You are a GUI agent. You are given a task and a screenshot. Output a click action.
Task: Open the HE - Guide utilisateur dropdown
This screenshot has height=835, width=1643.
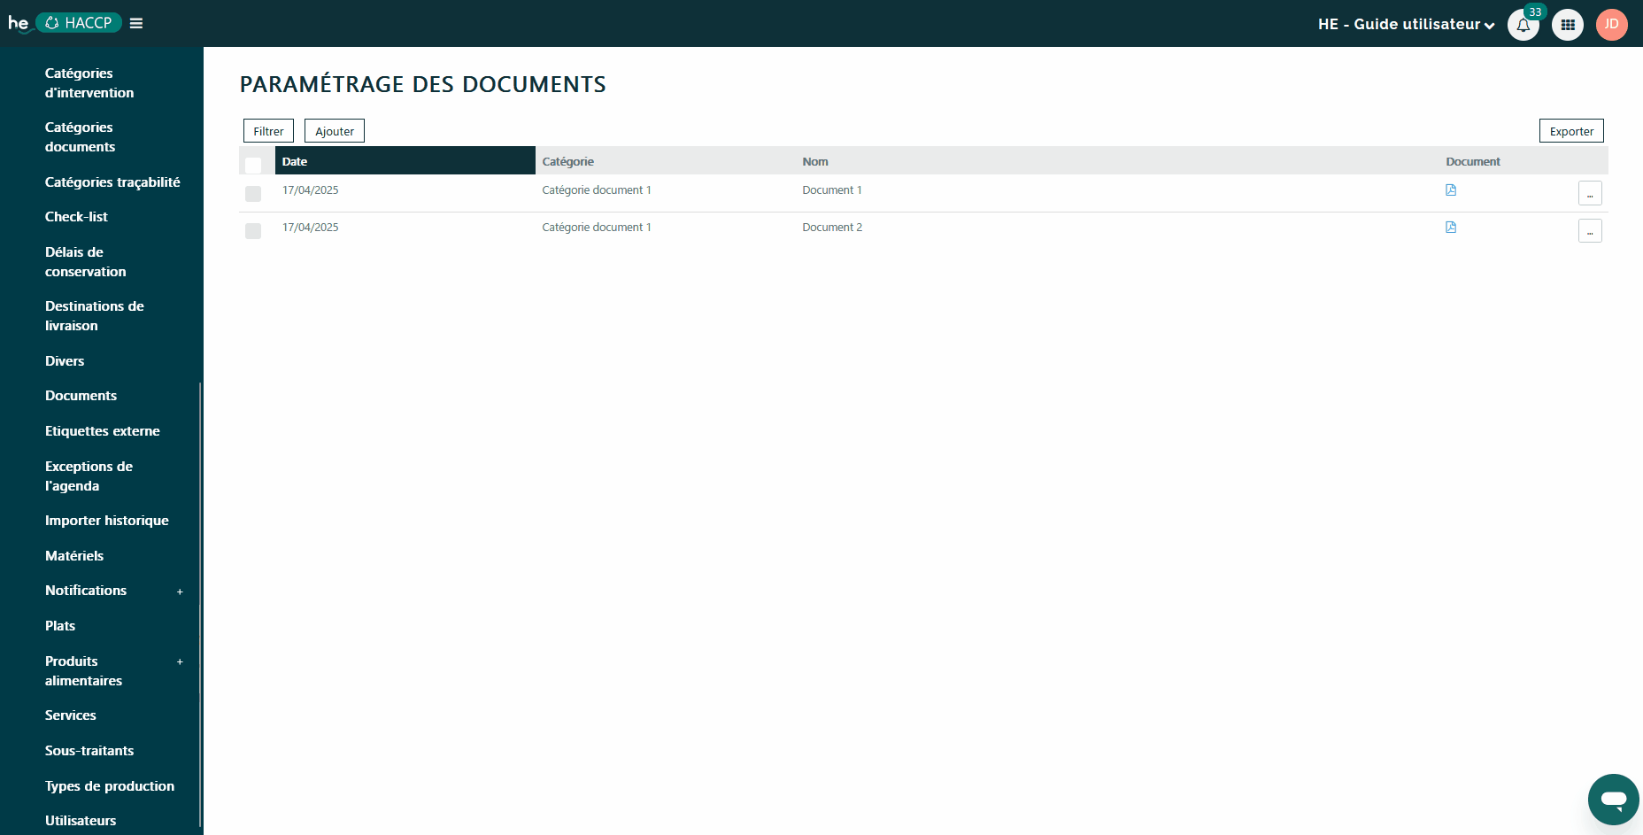click(x=1406, y=25)
